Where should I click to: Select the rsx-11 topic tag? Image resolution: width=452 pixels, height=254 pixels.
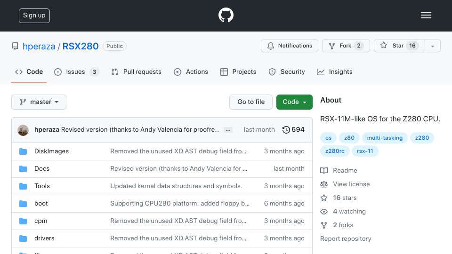coord(365,151)
